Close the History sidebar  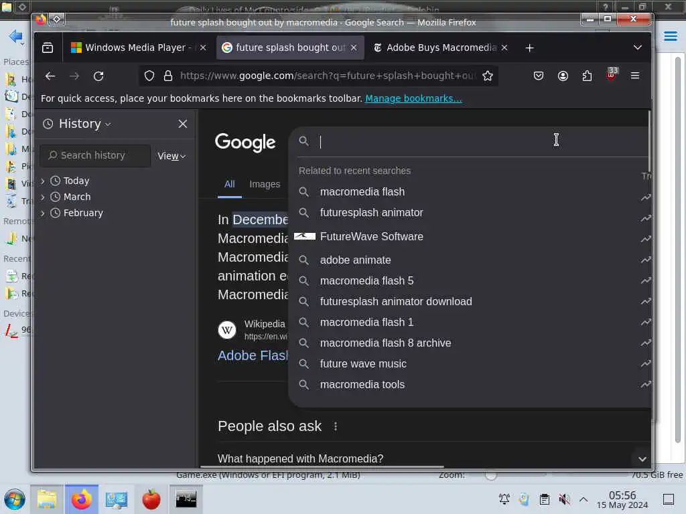click(183, 124)
